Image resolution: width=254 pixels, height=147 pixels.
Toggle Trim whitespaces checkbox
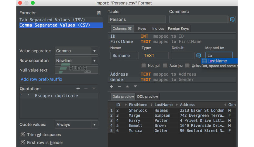pyautogui.click(x=23, y=134)
